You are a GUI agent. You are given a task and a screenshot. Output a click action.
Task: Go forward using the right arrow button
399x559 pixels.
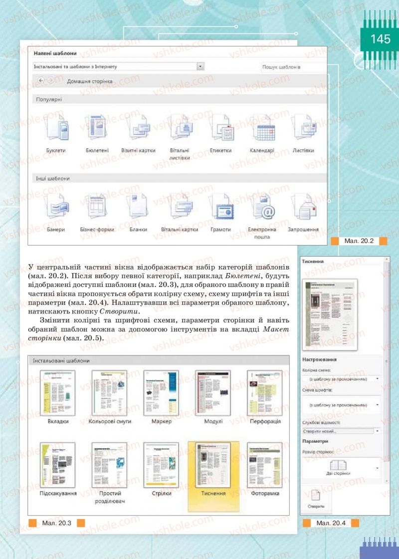(50, 80)
